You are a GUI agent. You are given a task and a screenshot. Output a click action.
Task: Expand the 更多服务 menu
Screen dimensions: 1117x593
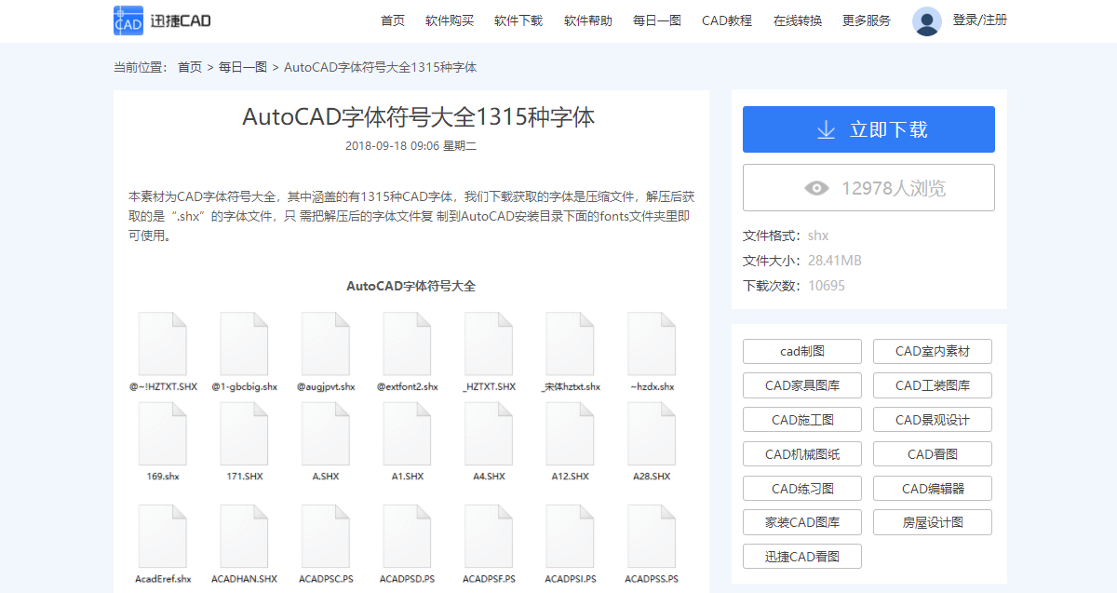(x=867, y=20)
